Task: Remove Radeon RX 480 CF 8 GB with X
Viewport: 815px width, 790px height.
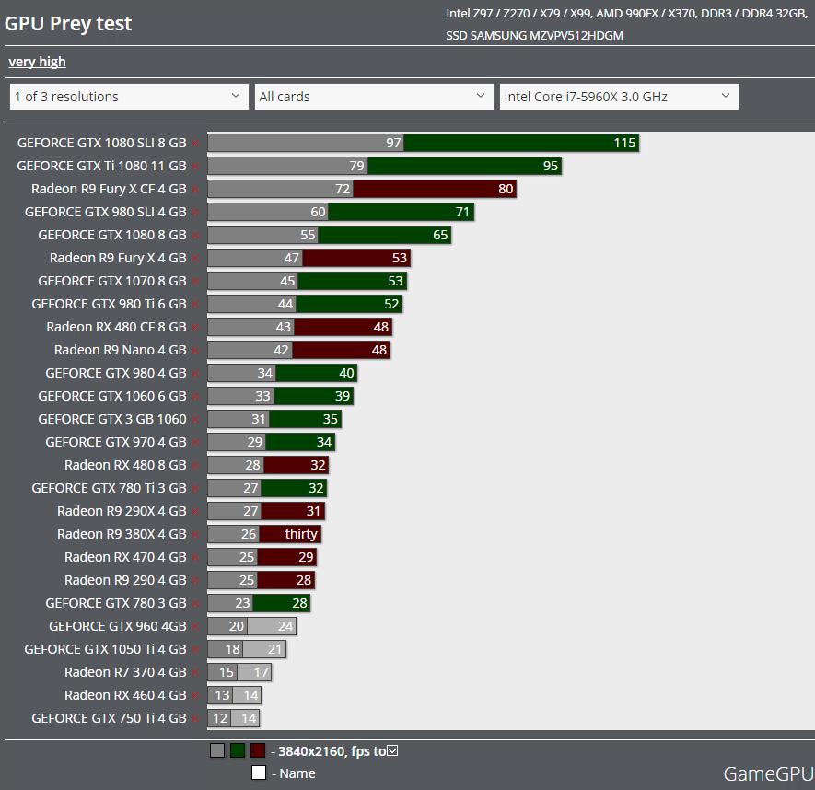Action: pyautogui.click(x=195, y=328)
